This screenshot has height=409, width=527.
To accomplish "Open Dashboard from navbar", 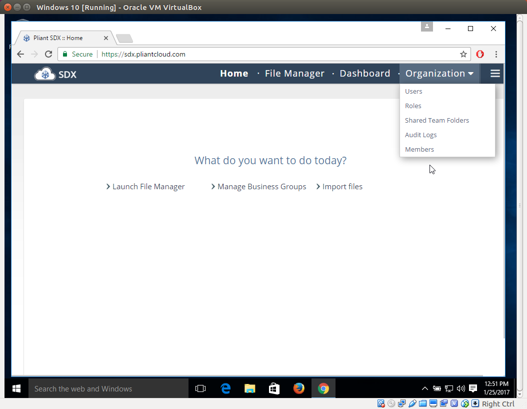I will (365, 74).
